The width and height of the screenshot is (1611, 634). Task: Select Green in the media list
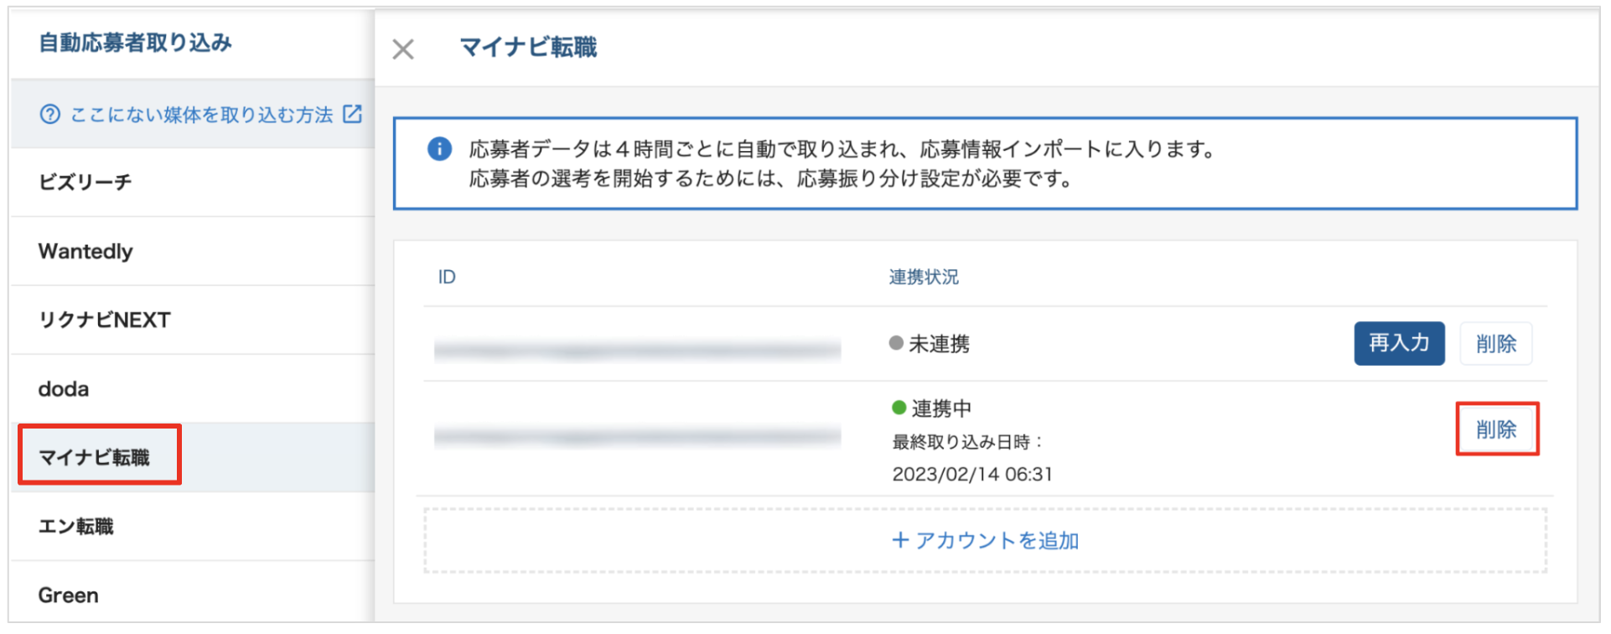pyautogui.click(x=193, y=594)
